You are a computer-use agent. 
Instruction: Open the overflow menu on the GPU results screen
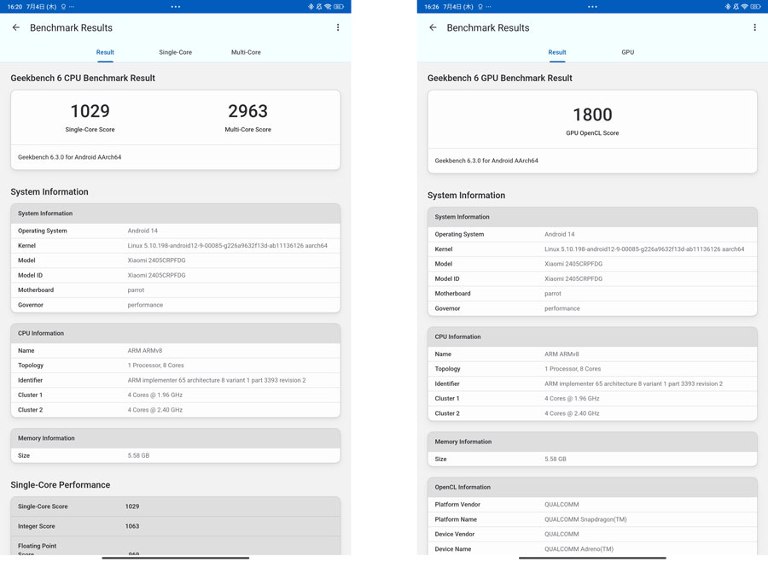[755, 27]
